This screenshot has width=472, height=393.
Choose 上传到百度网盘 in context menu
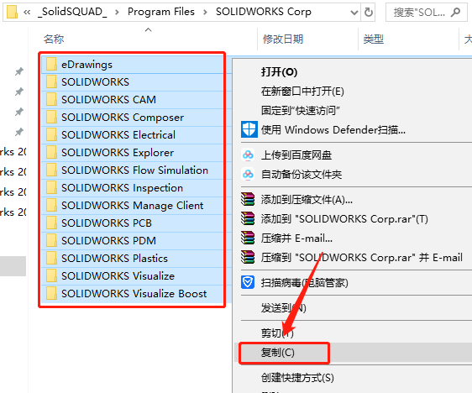click(296, 155)
